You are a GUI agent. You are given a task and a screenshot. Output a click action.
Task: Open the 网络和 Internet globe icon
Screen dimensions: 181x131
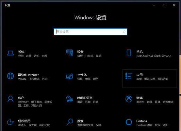pyautogui.click(x=10, y=76)
